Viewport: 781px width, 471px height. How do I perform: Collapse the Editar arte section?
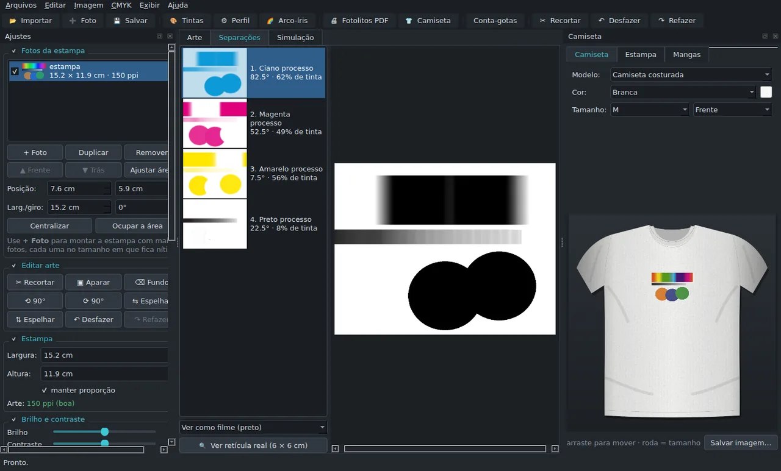click(x=13, y=265)
